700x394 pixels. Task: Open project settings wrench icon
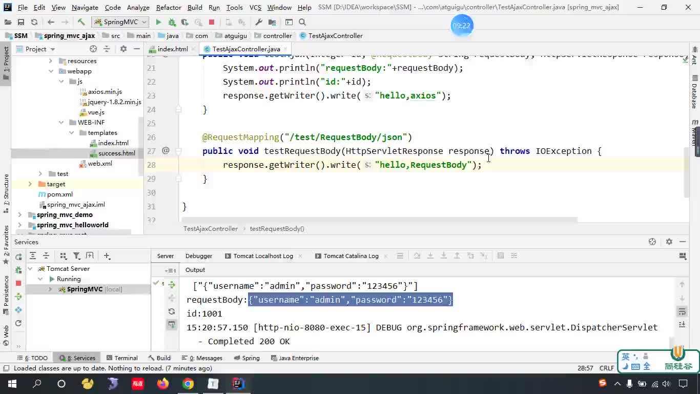[x=259, y=22]
